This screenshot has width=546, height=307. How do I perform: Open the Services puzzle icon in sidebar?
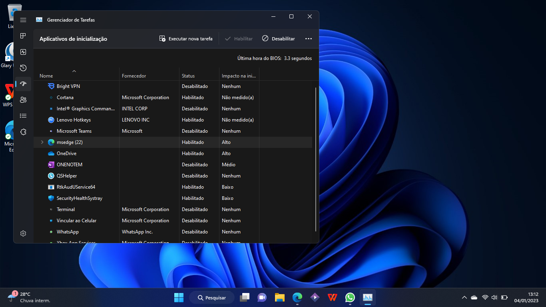(23, 132)
